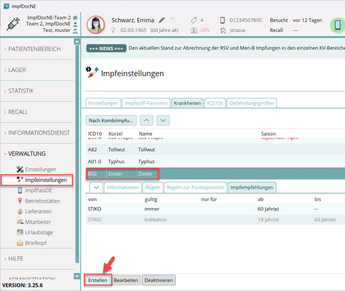345x291 pixels.
Task: Switch to the Impfstoff-Favoriten tab
Action: pyautogui.click(x=146, y=103)
